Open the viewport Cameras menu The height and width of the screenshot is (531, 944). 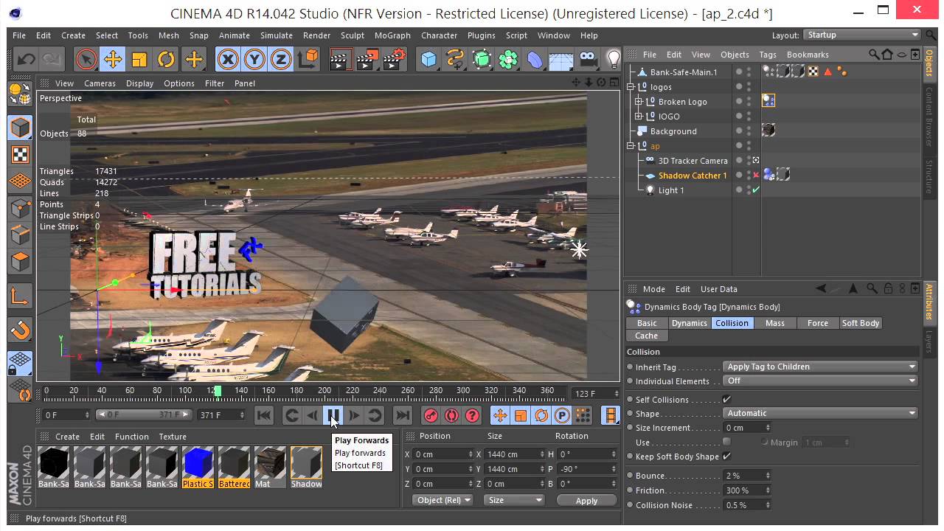tap(100, 83)
